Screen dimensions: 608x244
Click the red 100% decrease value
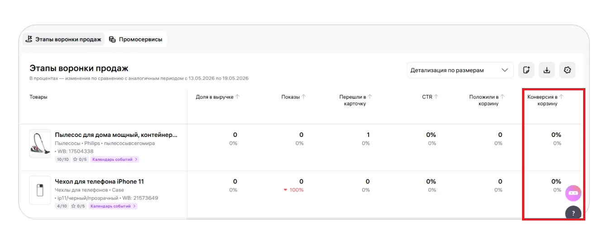click(293, 190)
